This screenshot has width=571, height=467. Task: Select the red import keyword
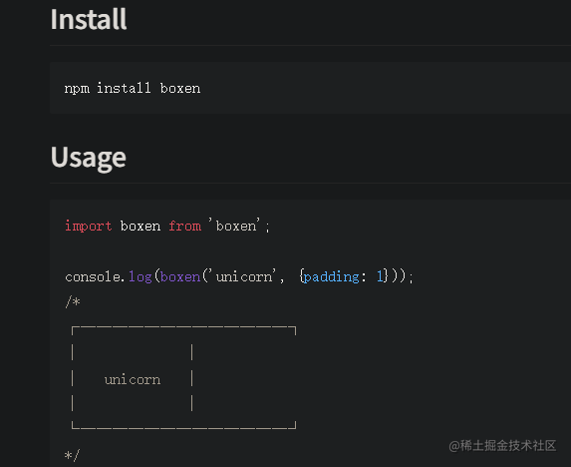(x=88, y=227)
